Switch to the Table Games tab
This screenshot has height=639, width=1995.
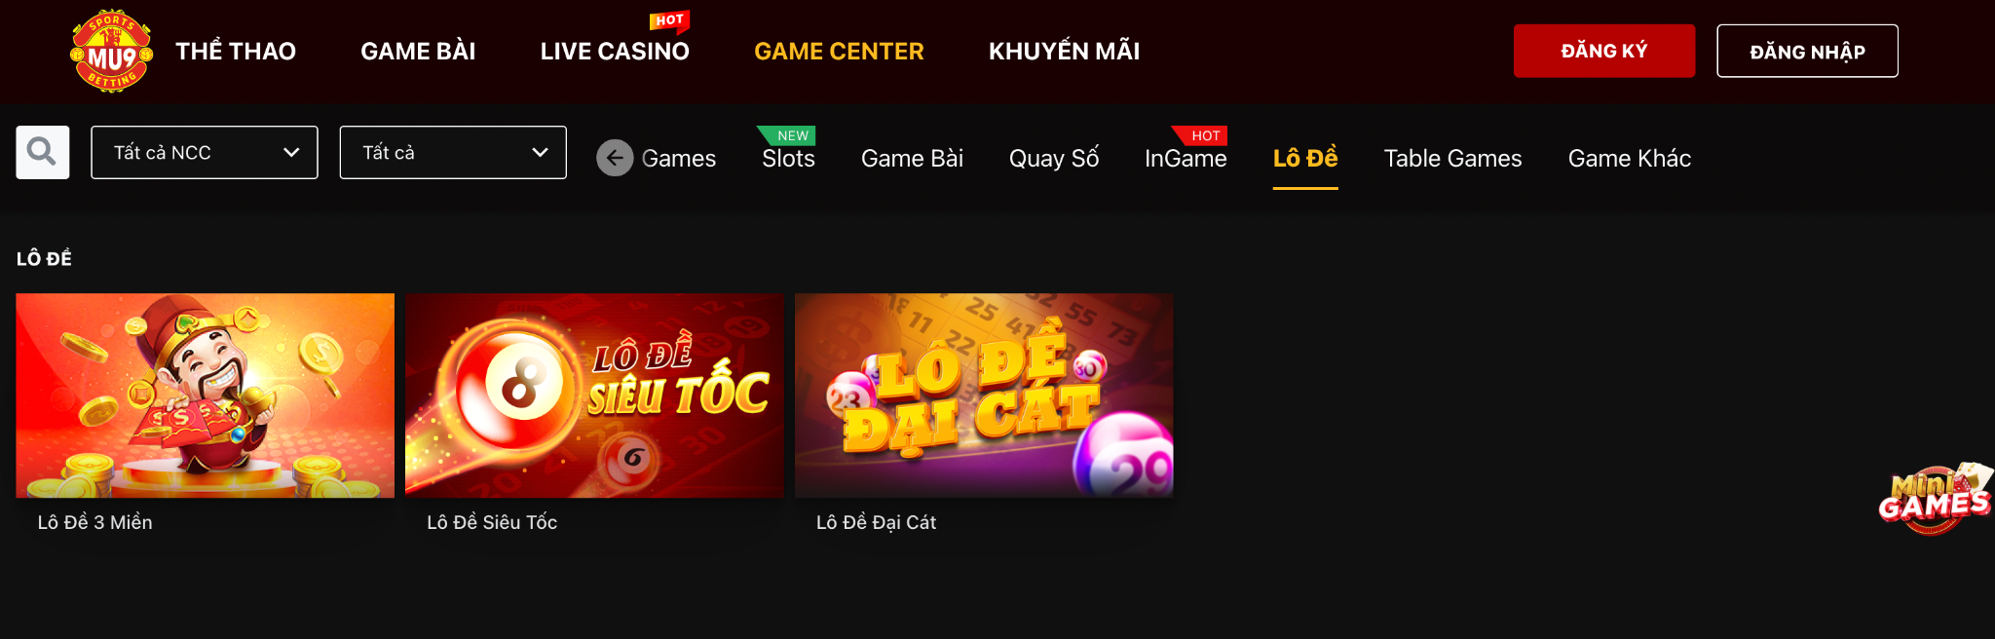[x=1452, y=158]
